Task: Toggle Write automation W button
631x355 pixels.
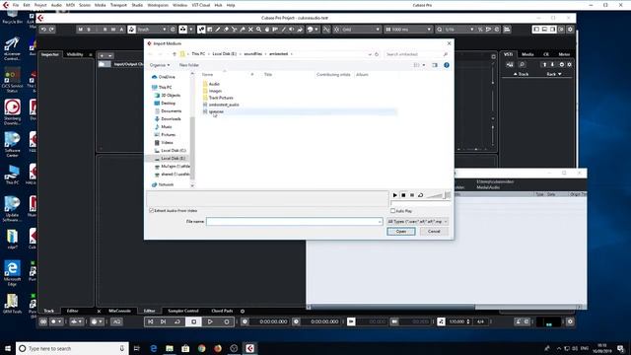Action: [x=113, y=30]
